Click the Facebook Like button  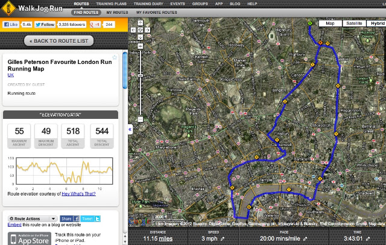tap(11, 24)
